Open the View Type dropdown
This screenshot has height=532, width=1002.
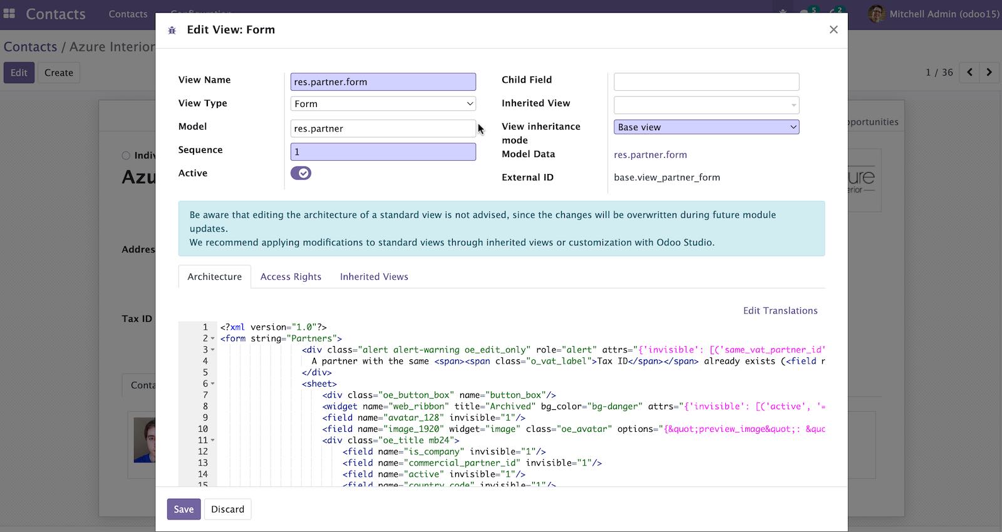click(x=383, y=104)
